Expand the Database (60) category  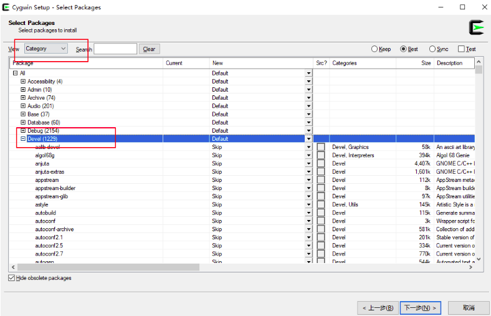point(23,122)
